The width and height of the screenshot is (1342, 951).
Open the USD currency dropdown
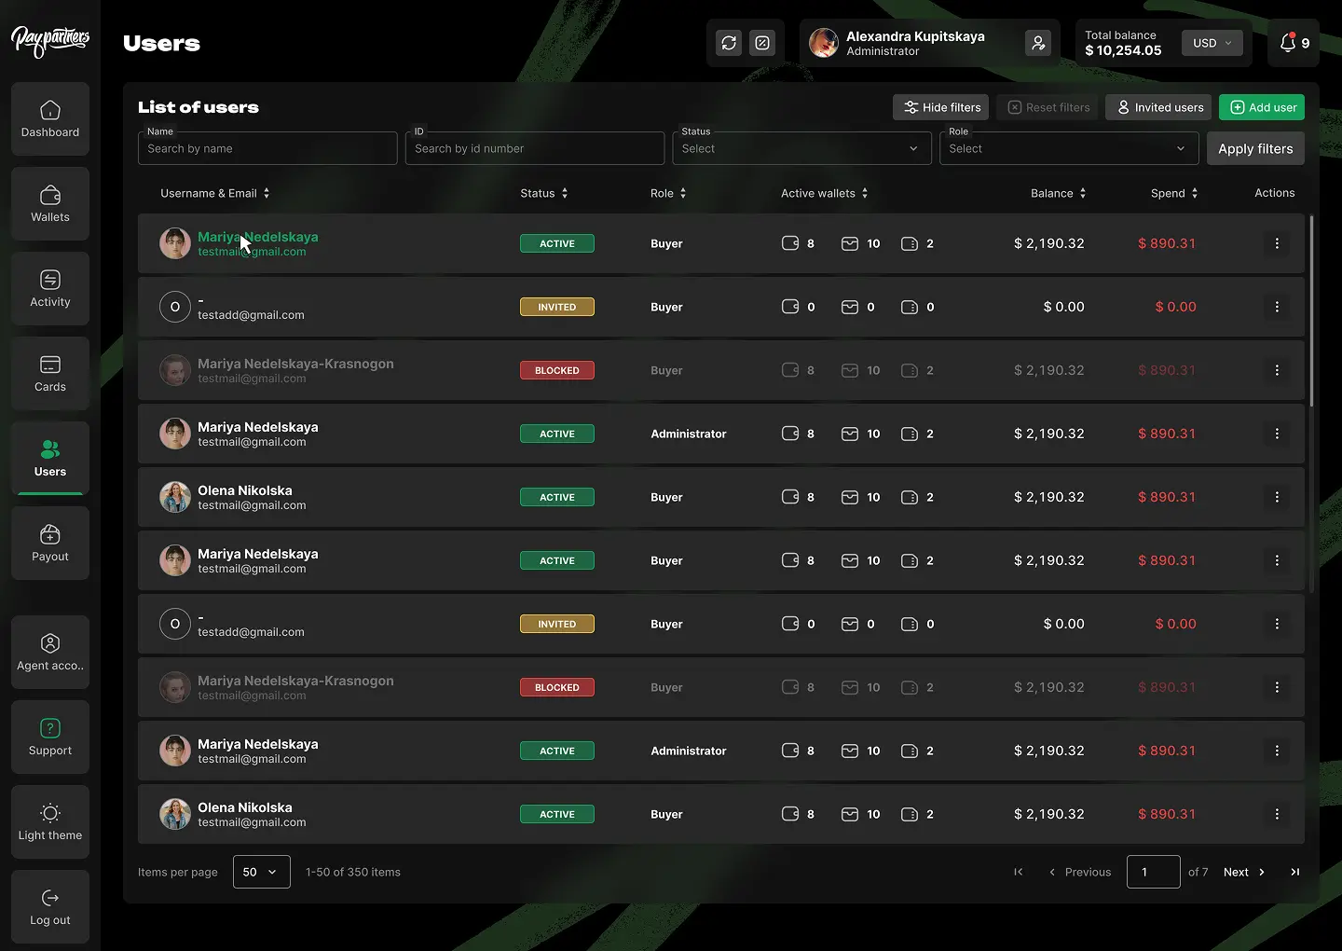pyautogui.click(x=1212, y=43)
